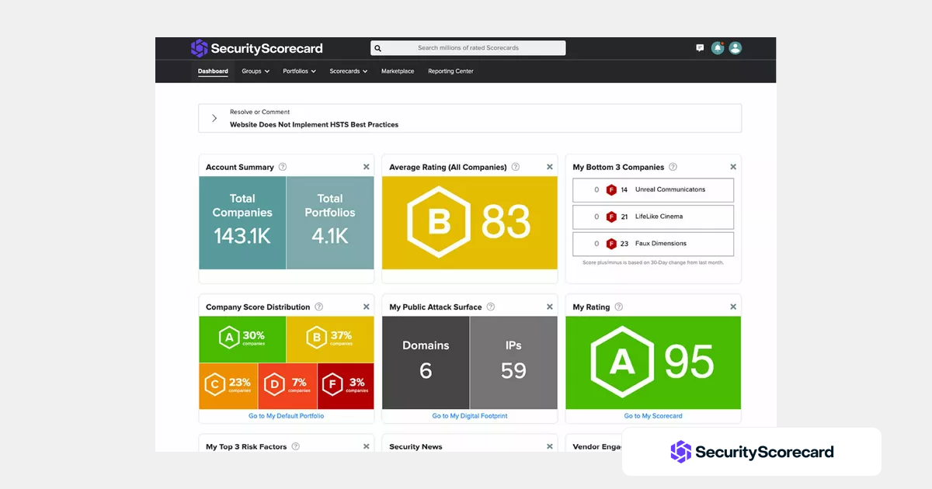Open help icon next to Account Summary

pyautogui.click(x=283, y=167)
